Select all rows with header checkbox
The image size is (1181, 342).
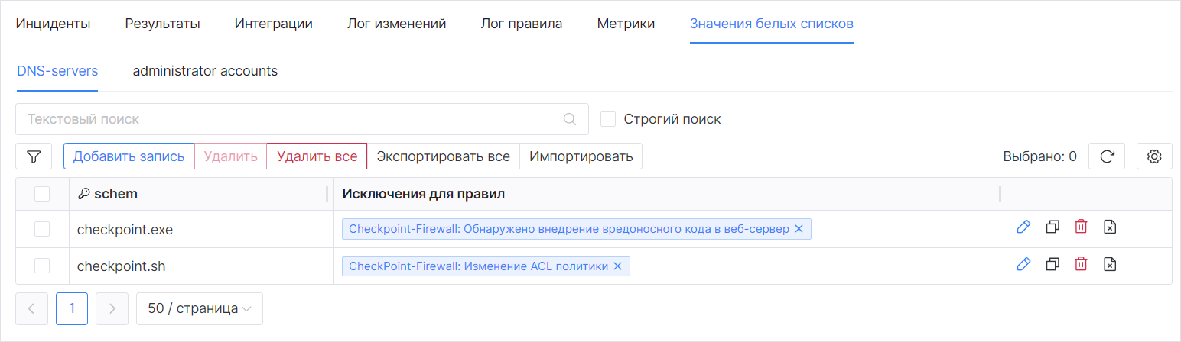(x=42, y=194)
